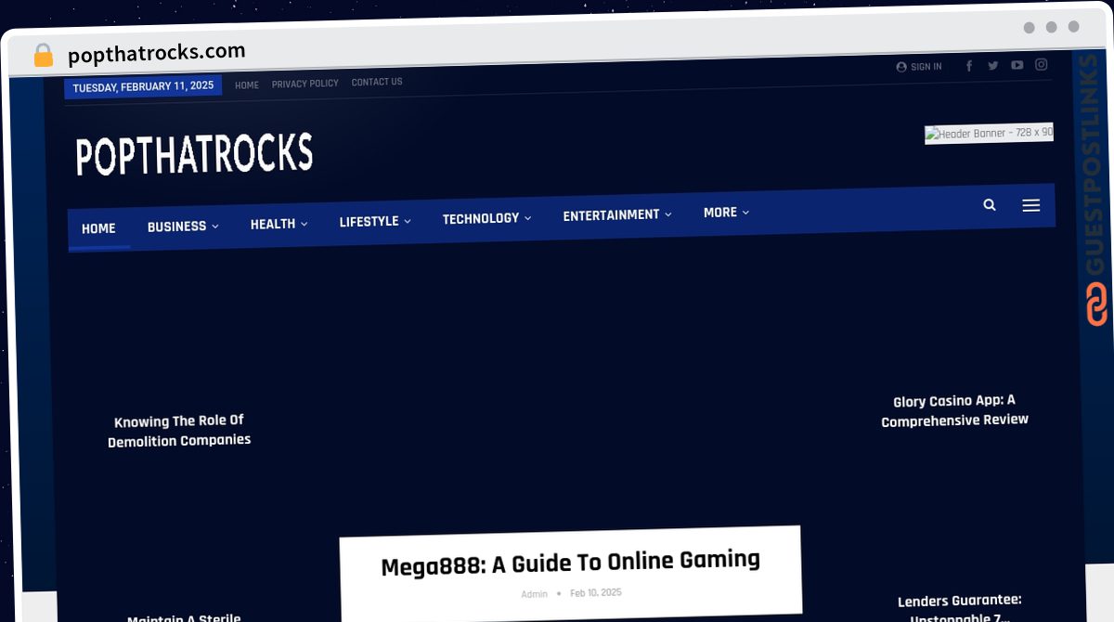Image resolution: width=1114 pixels, height=622 pixels.
Task: Click the Admin author link
Action: [534, 594]
